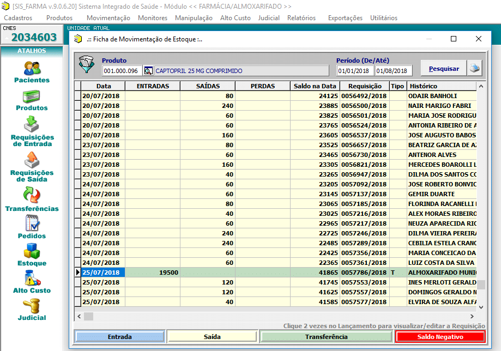Screen dimensions: 501x351
Task: Open the Relatórios menu
Action: tap(301, 18)
